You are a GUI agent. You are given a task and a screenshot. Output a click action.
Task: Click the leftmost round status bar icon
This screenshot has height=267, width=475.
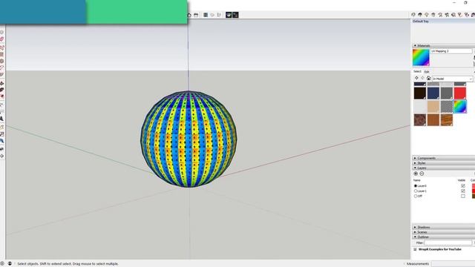2,264
